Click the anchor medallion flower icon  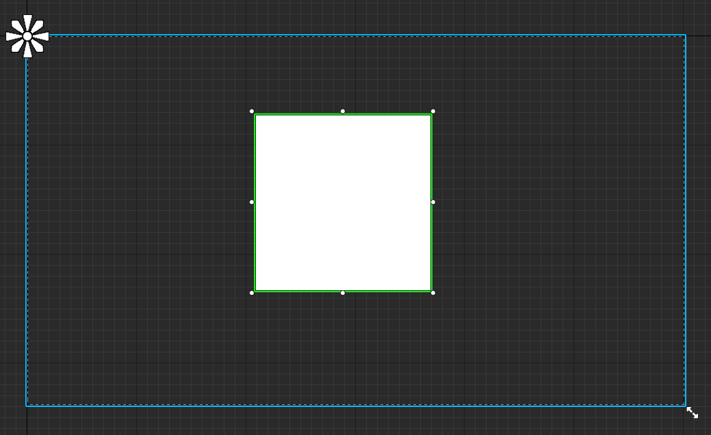click(27, 36)
